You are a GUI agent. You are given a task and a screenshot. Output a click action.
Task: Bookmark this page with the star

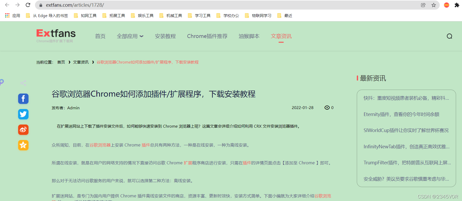pos(433,5)
